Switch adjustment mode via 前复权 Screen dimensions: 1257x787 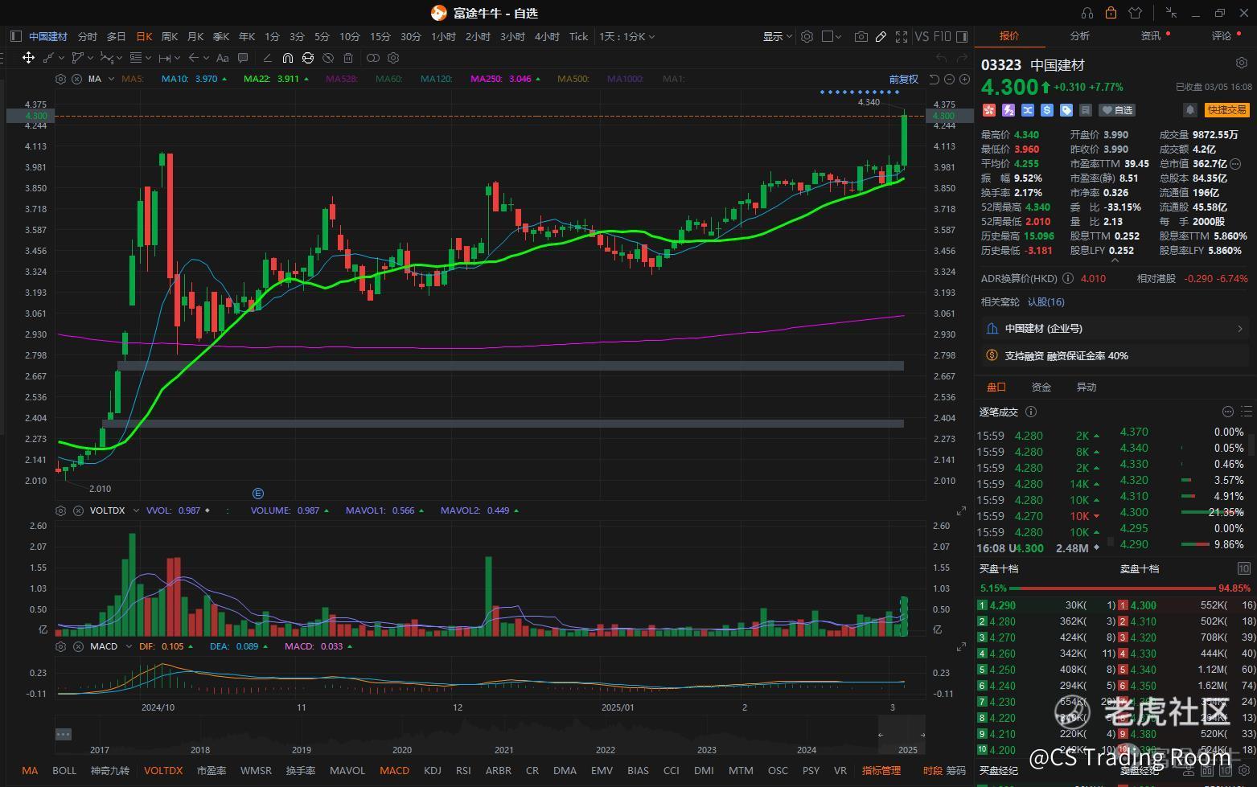(903, 79)
